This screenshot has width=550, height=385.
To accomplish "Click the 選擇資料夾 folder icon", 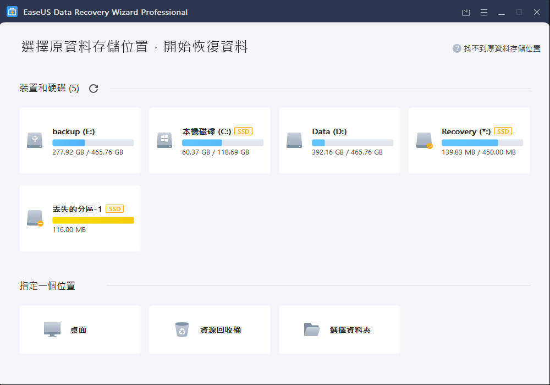I will pos(311,329).
